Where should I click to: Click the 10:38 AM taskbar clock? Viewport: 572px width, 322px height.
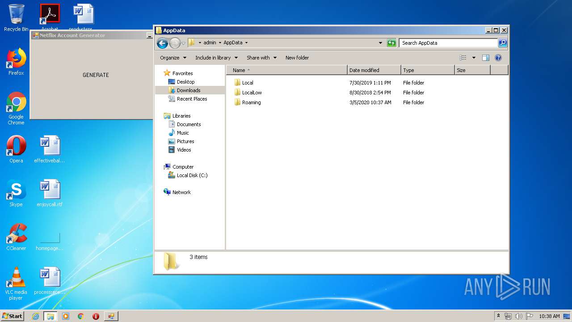coord(549,316)
